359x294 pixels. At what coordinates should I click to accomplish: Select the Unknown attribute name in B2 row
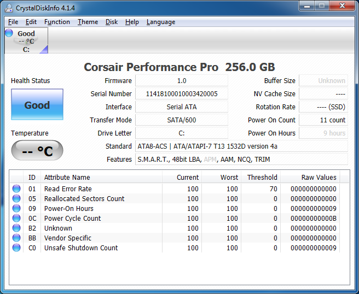(x=58, y=228)
